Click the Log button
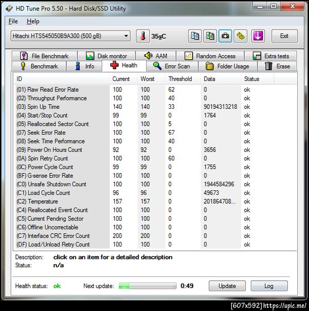Screen dimensions: 309x311 269,286
